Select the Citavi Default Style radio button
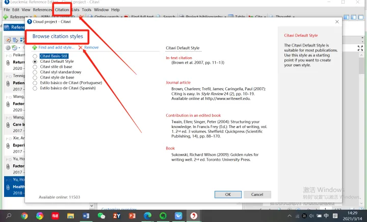Viewport: 367px width, 222px height. 35,61
